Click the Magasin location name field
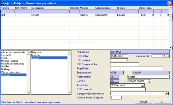Image resolution: width=173 pixels, height=105 pixels. coord(151,73)
